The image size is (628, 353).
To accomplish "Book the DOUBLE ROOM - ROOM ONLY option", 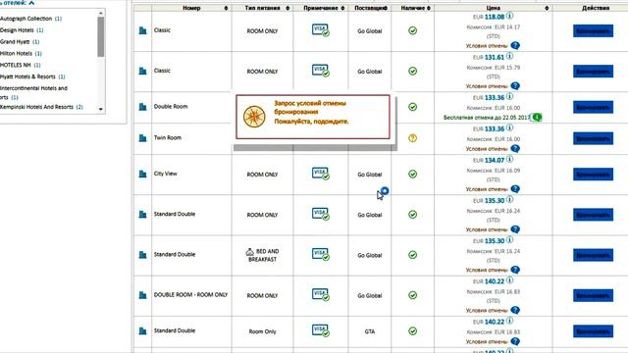I will pyautogui.click(x=593, y=296).
